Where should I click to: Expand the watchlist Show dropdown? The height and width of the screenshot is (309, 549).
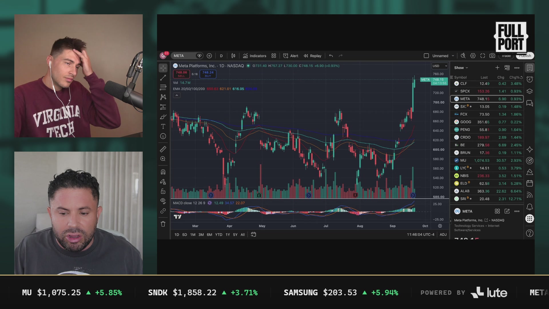click(x=461, y=68)
